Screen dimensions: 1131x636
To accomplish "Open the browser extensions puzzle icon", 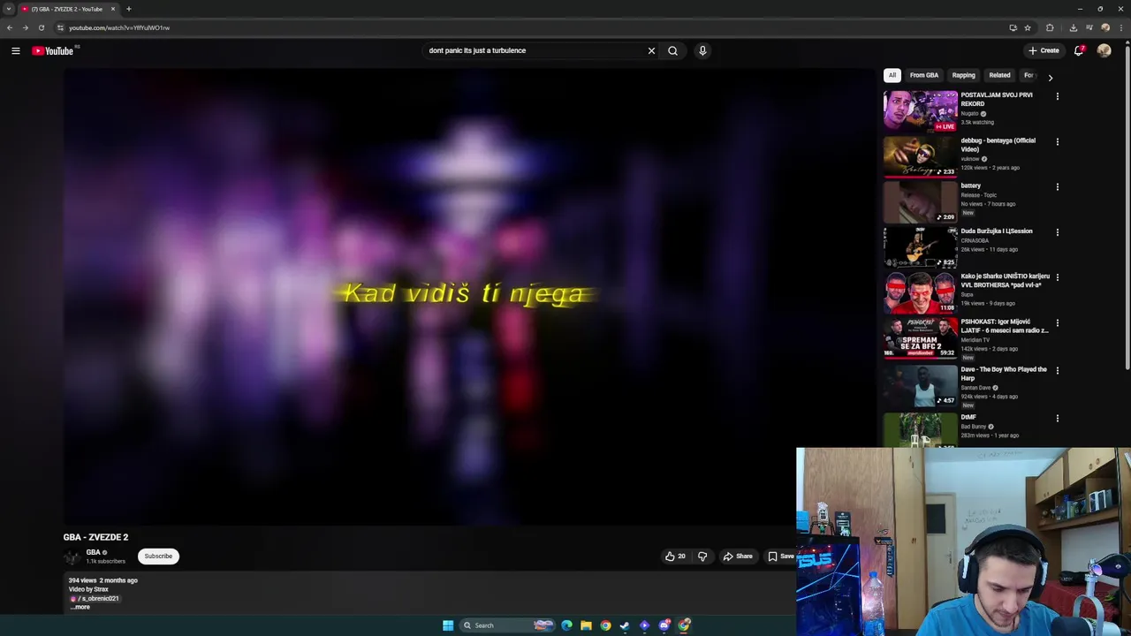I will pos(1050,27).
